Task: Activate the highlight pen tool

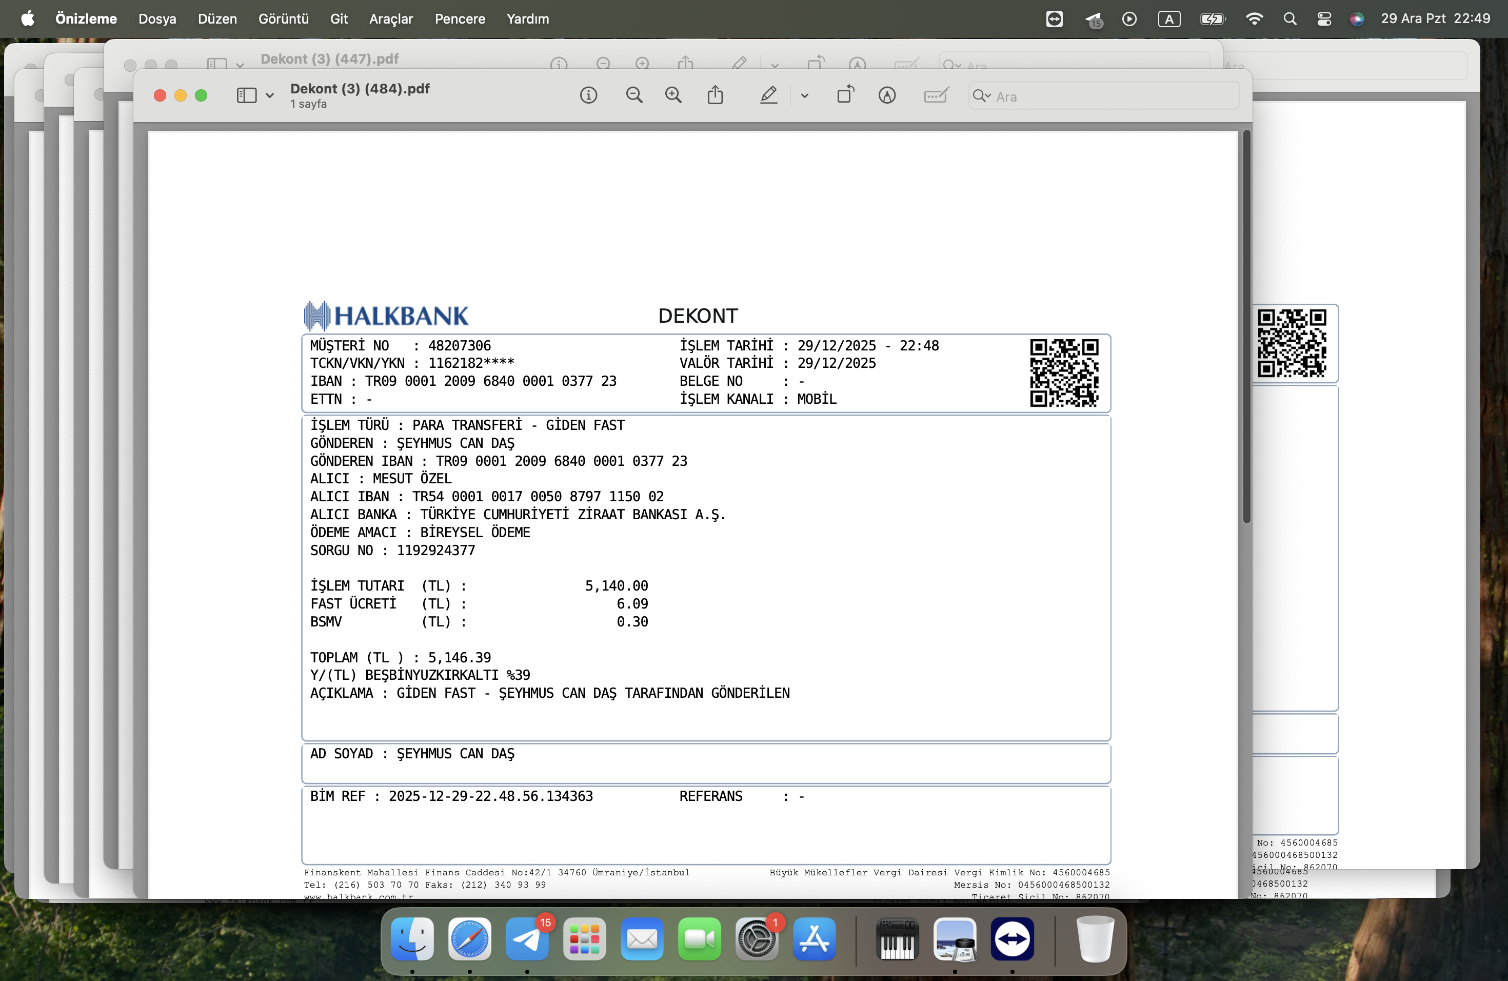Action: pyautogui.click(x=768, y=96)
